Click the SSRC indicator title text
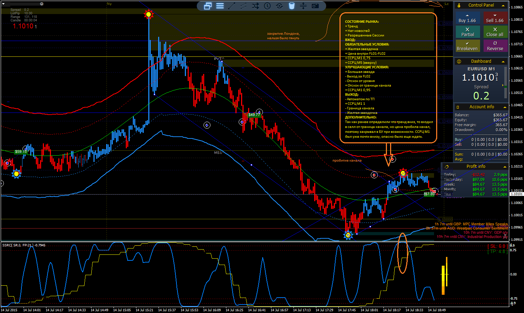This screenshot has width=524, height=313. (x=24, y=245)
